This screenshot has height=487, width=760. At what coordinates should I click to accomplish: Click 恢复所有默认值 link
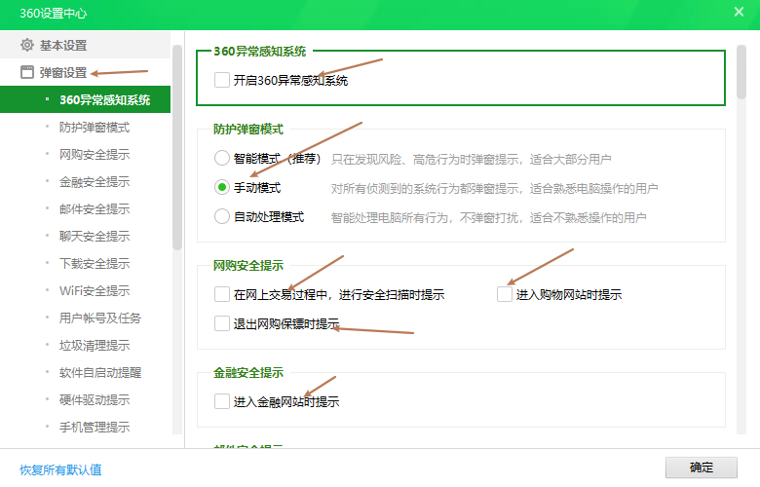pyautogui.click(x=60, y=469)
